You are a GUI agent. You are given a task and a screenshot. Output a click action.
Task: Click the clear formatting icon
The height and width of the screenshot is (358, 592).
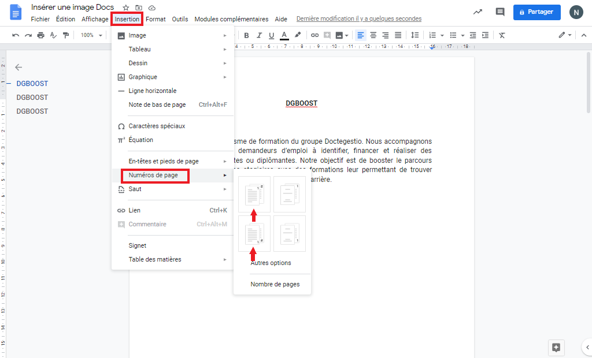coord(502,35)
